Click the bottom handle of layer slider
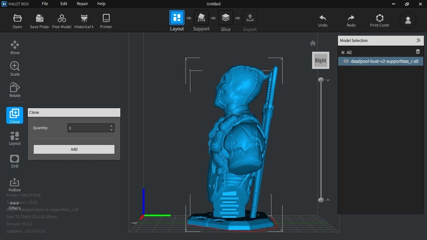427x240 pixels. point(321,200)
